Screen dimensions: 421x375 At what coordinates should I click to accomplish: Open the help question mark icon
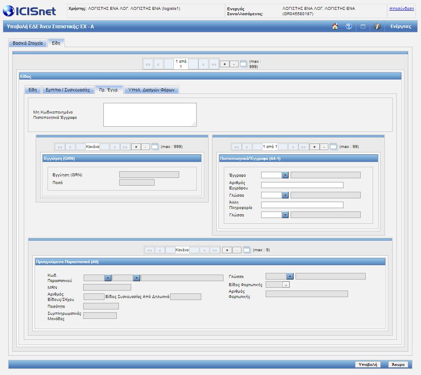coord(349,26)
